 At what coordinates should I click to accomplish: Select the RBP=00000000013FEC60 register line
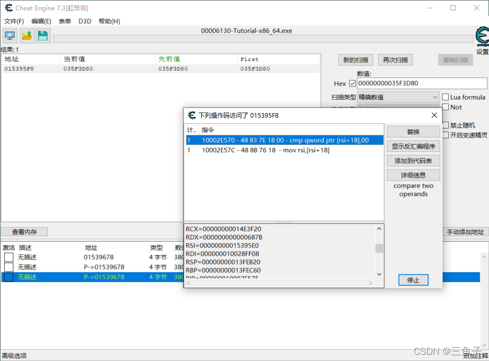point(223,271)
